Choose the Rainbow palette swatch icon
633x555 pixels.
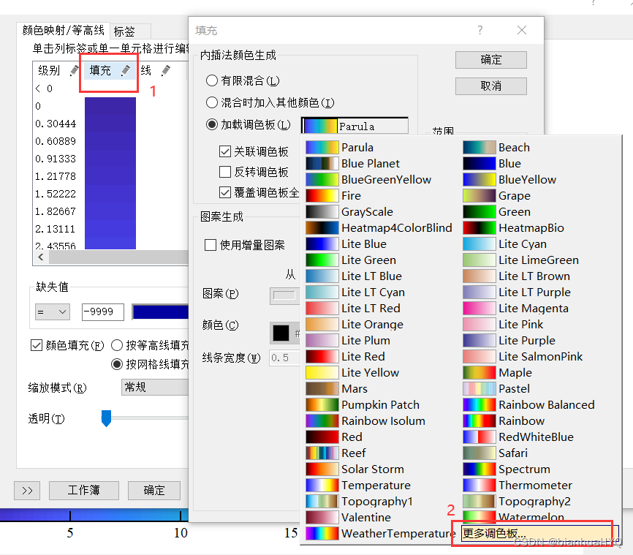tap(480, 421)
